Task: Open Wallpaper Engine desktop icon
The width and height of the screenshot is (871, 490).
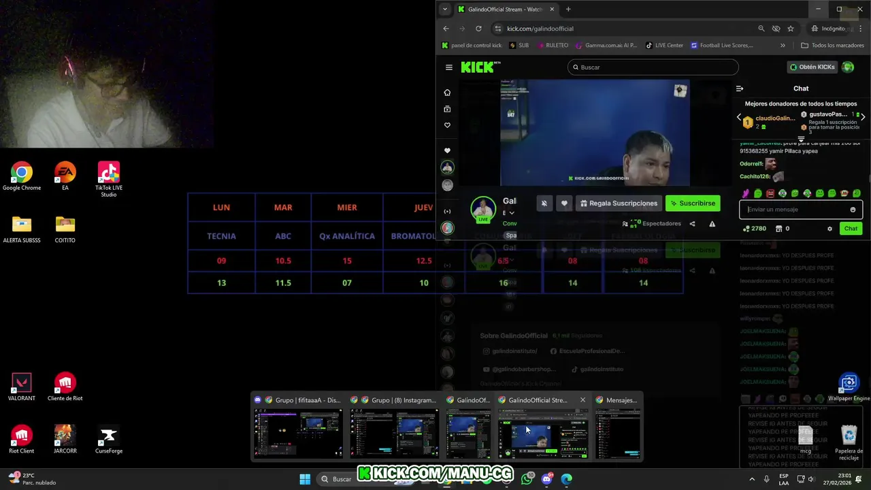Action: click(849, 387)
